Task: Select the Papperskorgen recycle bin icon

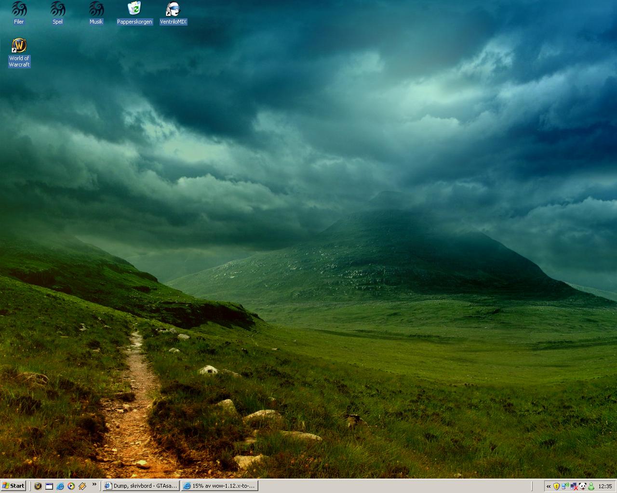Action: pos(134,13)
